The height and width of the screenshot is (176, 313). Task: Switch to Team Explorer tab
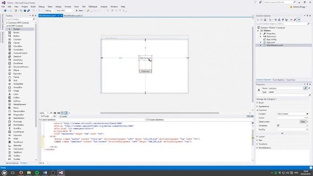coord(278,80)
